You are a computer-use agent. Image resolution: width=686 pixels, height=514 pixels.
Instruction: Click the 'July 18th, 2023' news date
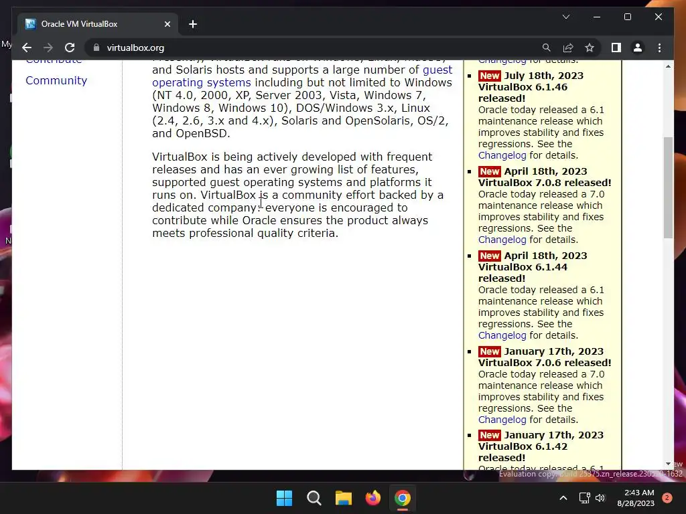(x=544, y=76)
